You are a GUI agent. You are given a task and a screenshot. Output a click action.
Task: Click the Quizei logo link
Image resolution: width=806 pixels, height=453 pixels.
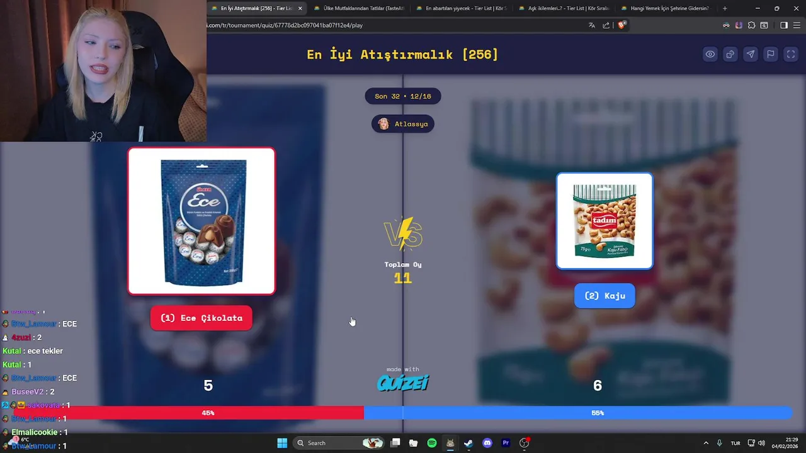pyautogui.click(x=403, y=383)
